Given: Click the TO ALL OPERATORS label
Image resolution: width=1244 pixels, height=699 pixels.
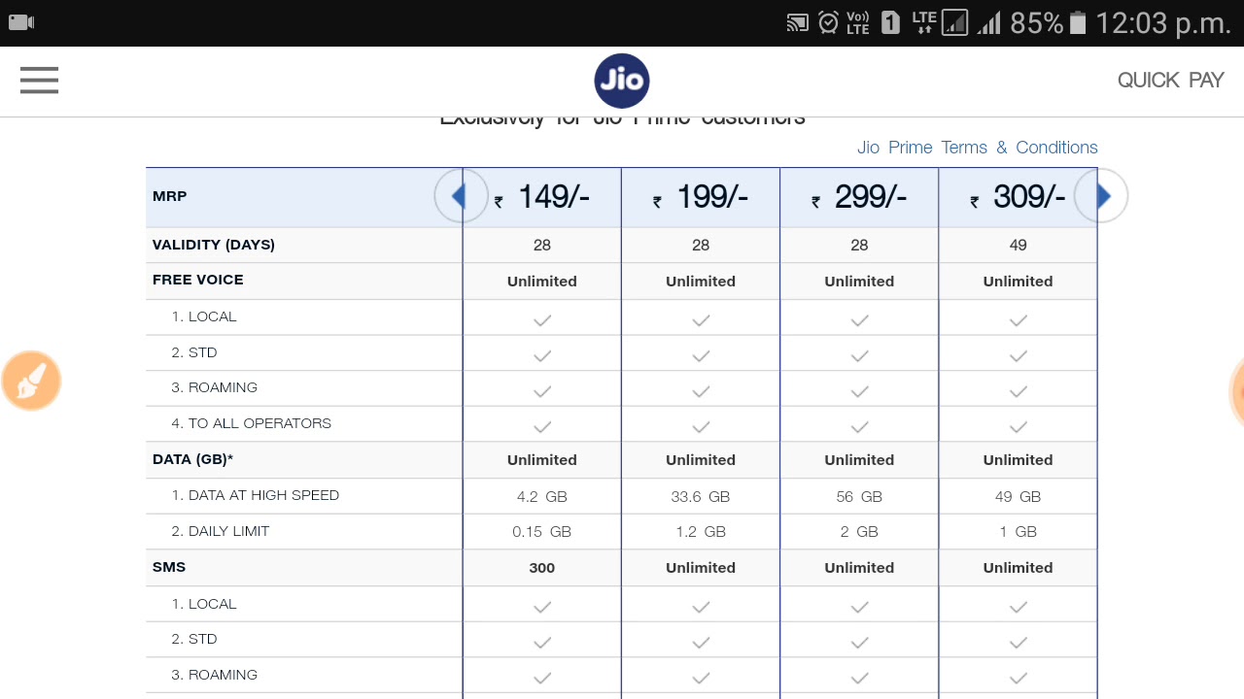Looking at the screenshot, I should 252,423.
